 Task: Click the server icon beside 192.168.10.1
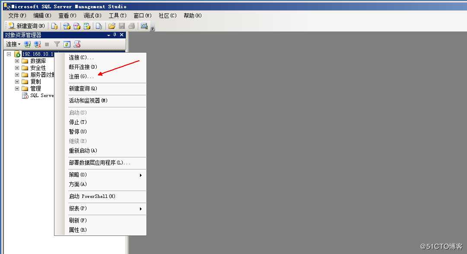(17, 54)
